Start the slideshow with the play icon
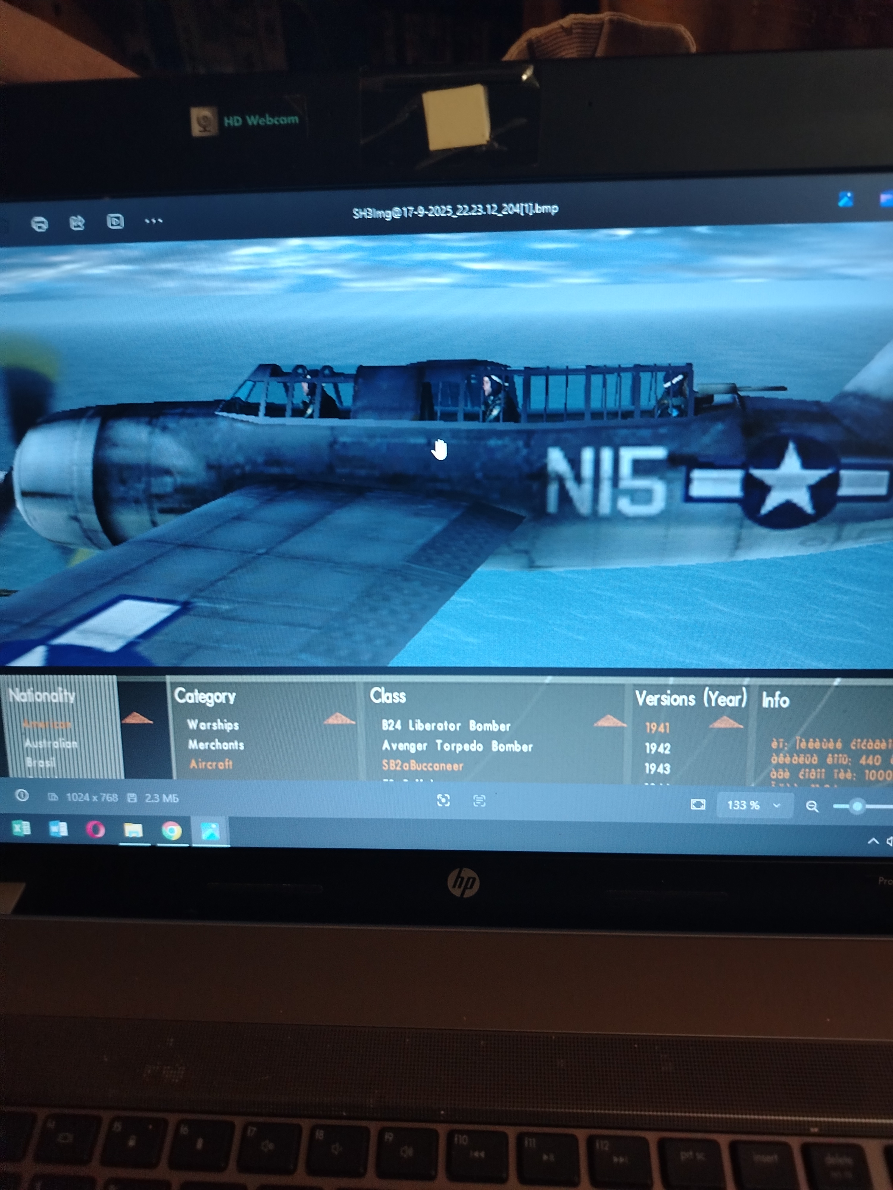 tap(115, 221)
